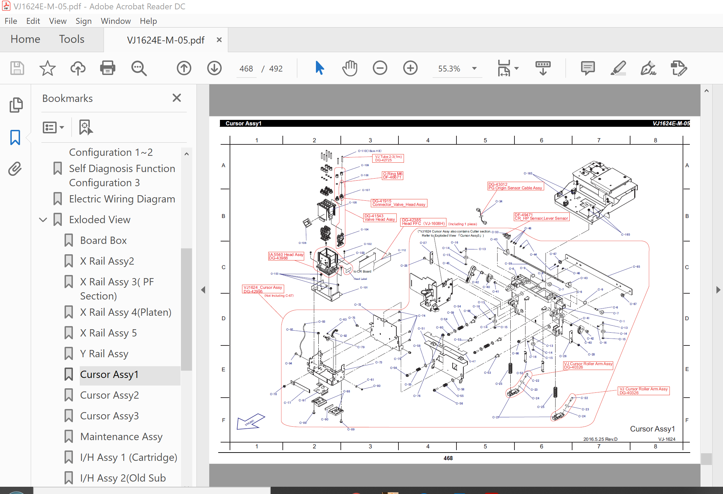723x494 pixels.
Task: Activate the Hand pan tool
Action: click(350, 68)
